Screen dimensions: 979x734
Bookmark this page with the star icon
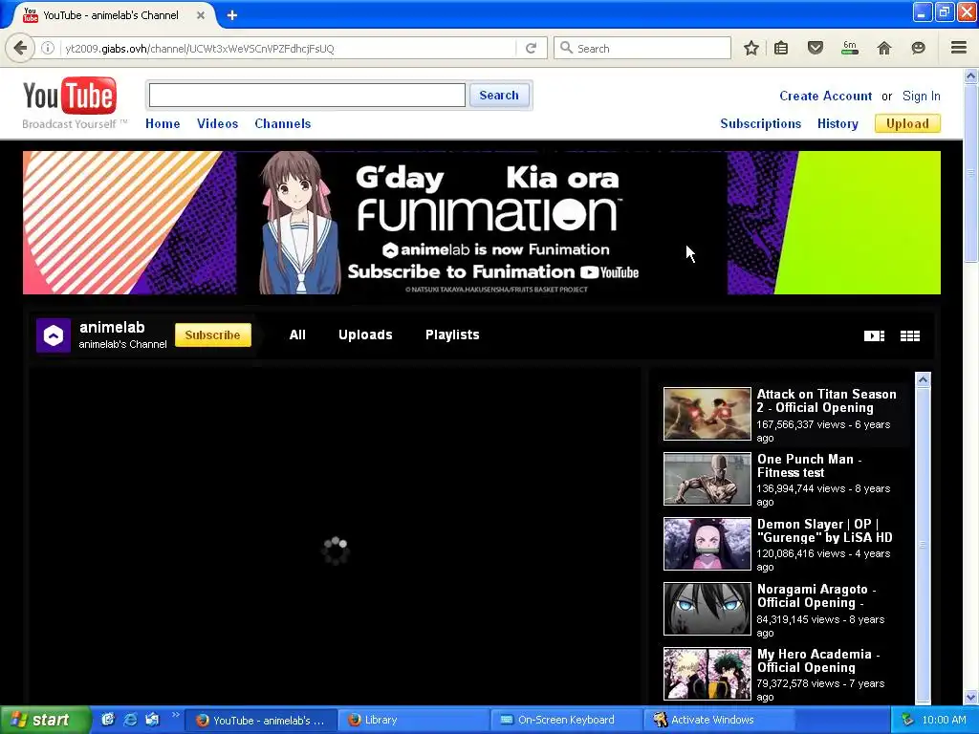pos(751,48)
